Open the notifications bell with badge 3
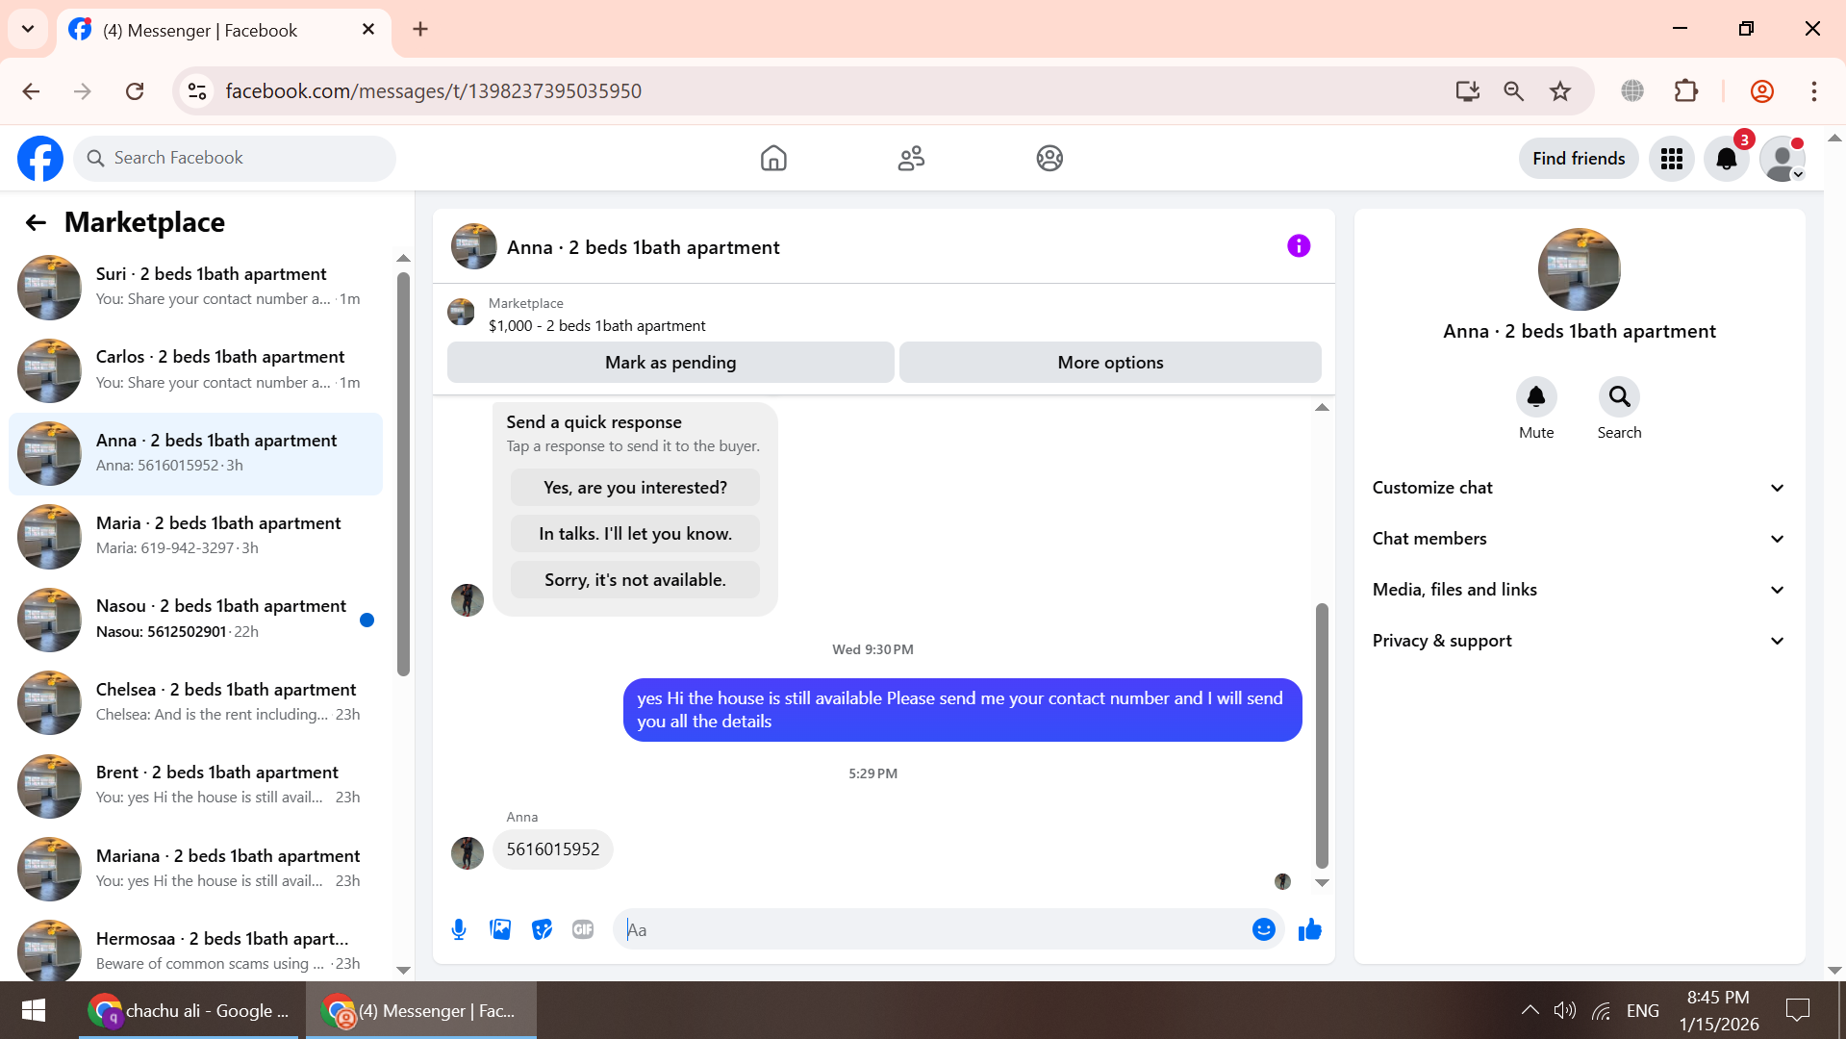The width and height of the screenshot is (1846, 1039). pos(1727,159)
